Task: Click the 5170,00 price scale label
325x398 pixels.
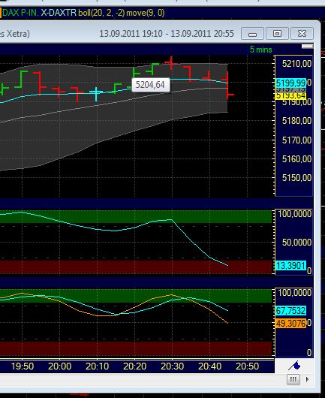Action: click(296, 140)
